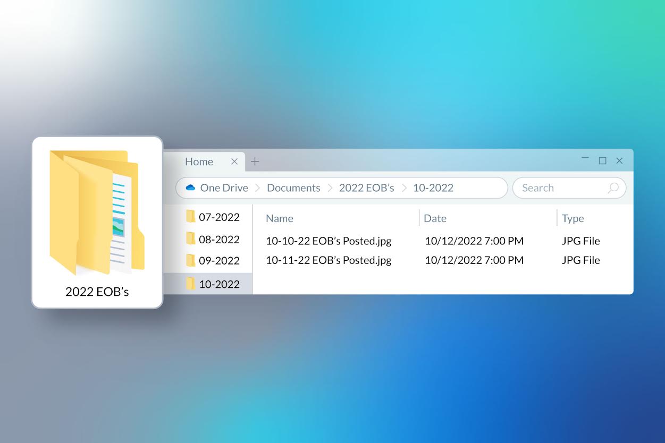Click the search magnifier icon
The width and height of the screenshot is (665, 443).
tap(613, 188)
